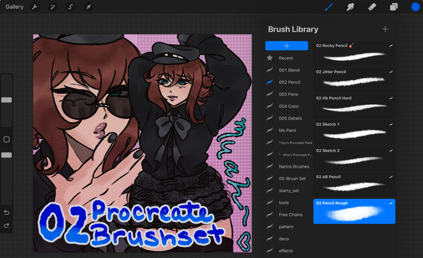Click stroke icon on 02 Hb Pencil Hard row
The width and height of the screenshot is (423, 258).
[x=391, y=98]
